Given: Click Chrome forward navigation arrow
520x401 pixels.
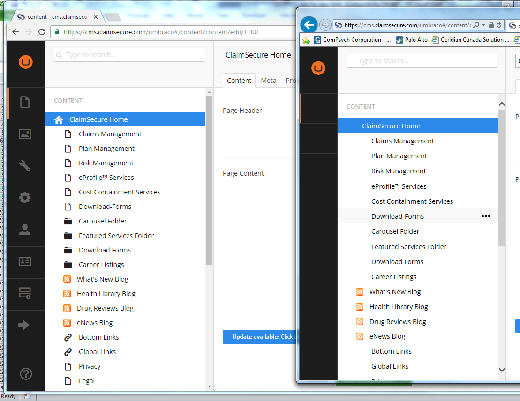Looking at the screenshot, I should coord(29,32).
